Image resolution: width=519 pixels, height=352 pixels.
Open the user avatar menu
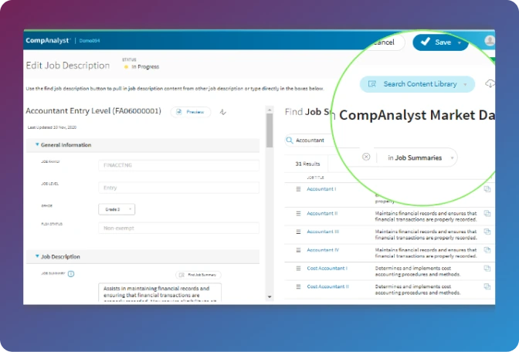(x=490, y=41)
